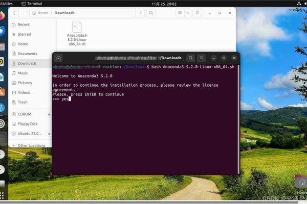Eject the CDROM drive
Screen dimensions: 307x204
tap(49, 114)
